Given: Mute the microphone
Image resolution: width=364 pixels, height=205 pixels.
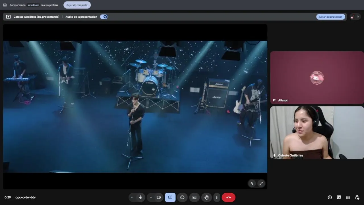Looking at the screenshot, I should (140, 197).
